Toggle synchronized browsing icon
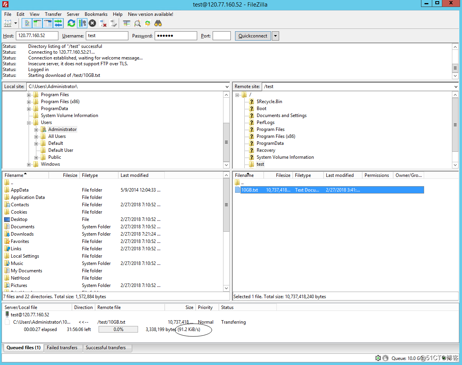The width and height of the screenshot is (462, 365). click(148, 23)
